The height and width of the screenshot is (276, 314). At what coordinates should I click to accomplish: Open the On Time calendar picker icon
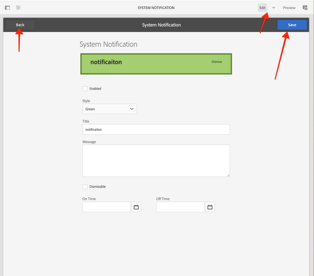[136, 207]
